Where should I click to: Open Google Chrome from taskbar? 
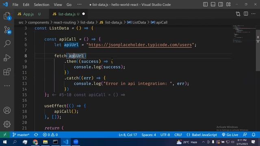35,142
